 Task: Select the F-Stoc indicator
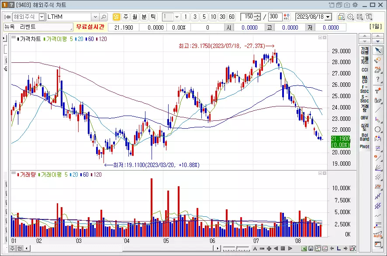(x=365, y=89)
